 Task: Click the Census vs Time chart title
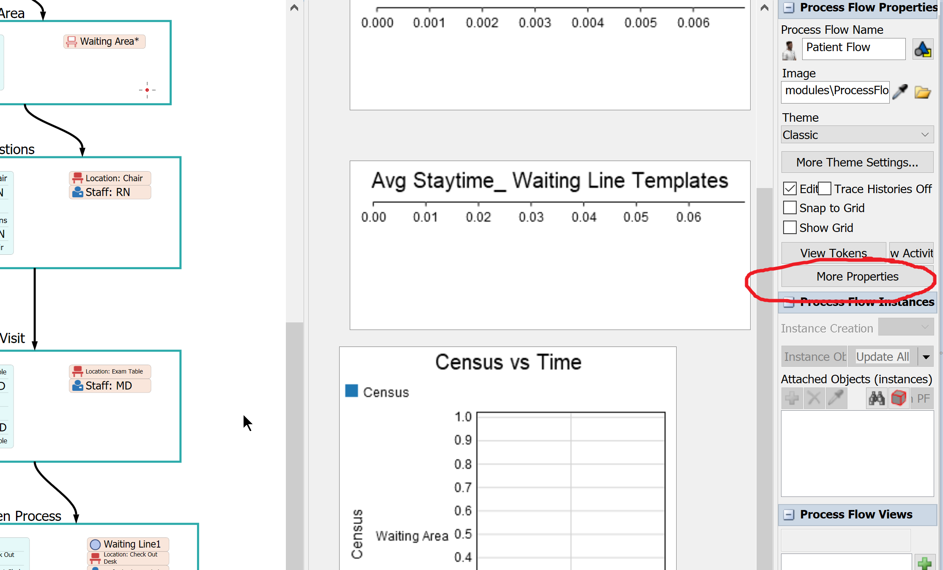[508, 362]
